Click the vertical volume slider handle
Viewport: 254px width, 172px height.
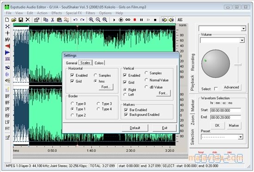coord(238,65)
